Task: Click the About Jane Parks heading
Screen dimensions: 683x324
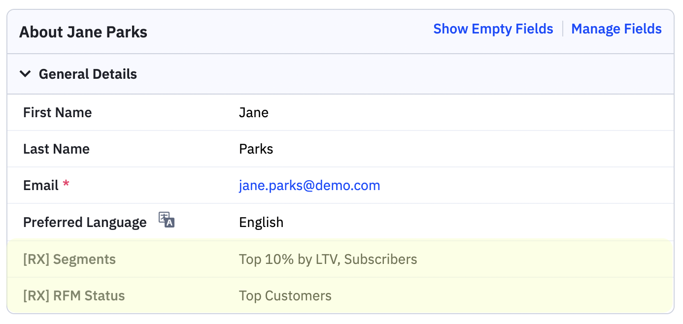Action: click(x=83, y=32)
